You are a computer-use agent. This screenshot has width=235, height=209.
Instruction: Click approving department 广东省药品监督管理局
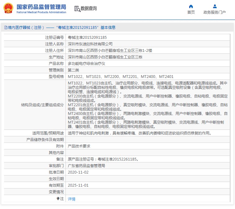coord(86,166)
